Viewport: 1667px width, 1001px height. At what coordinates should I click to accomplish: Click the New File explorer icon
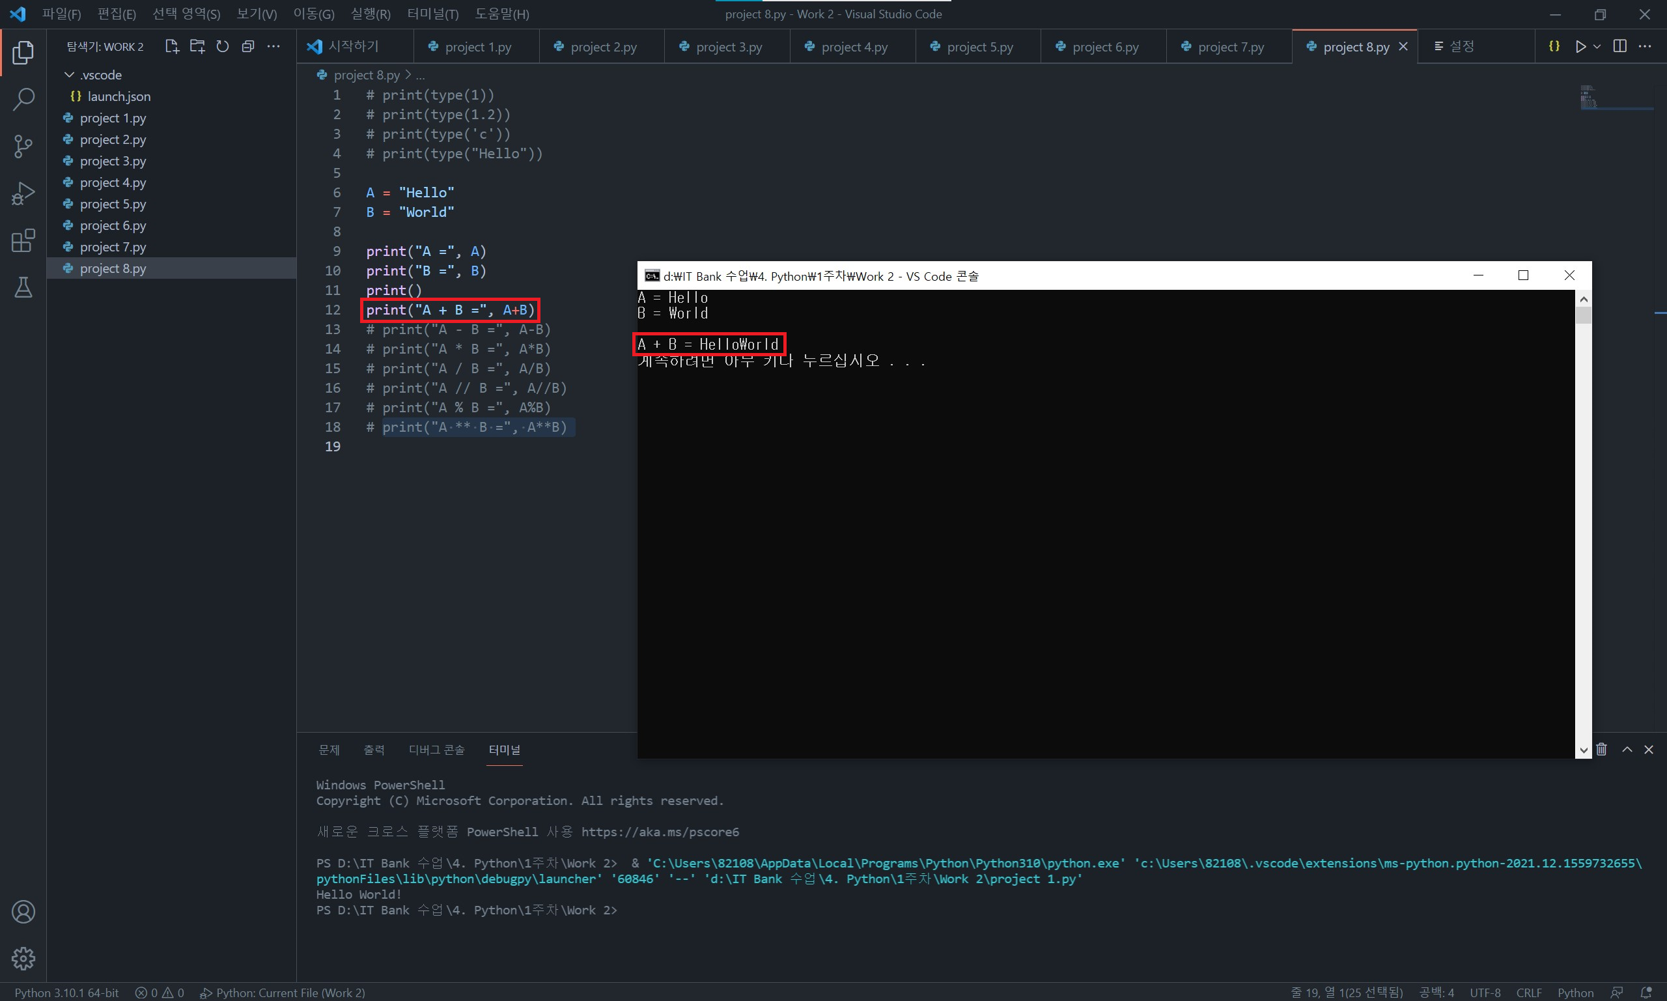click(172, 46)
